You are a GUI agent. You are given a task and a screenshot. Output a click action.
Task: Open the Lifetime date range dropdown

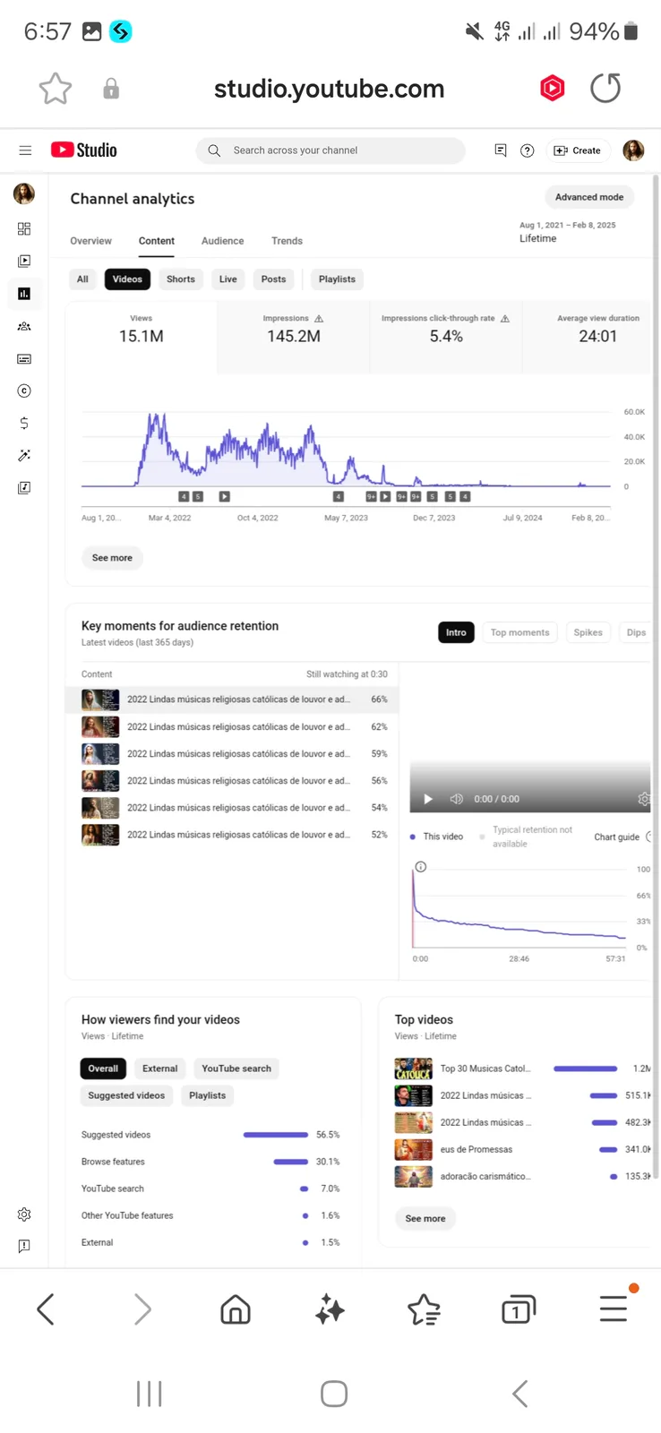pos(567,232)
